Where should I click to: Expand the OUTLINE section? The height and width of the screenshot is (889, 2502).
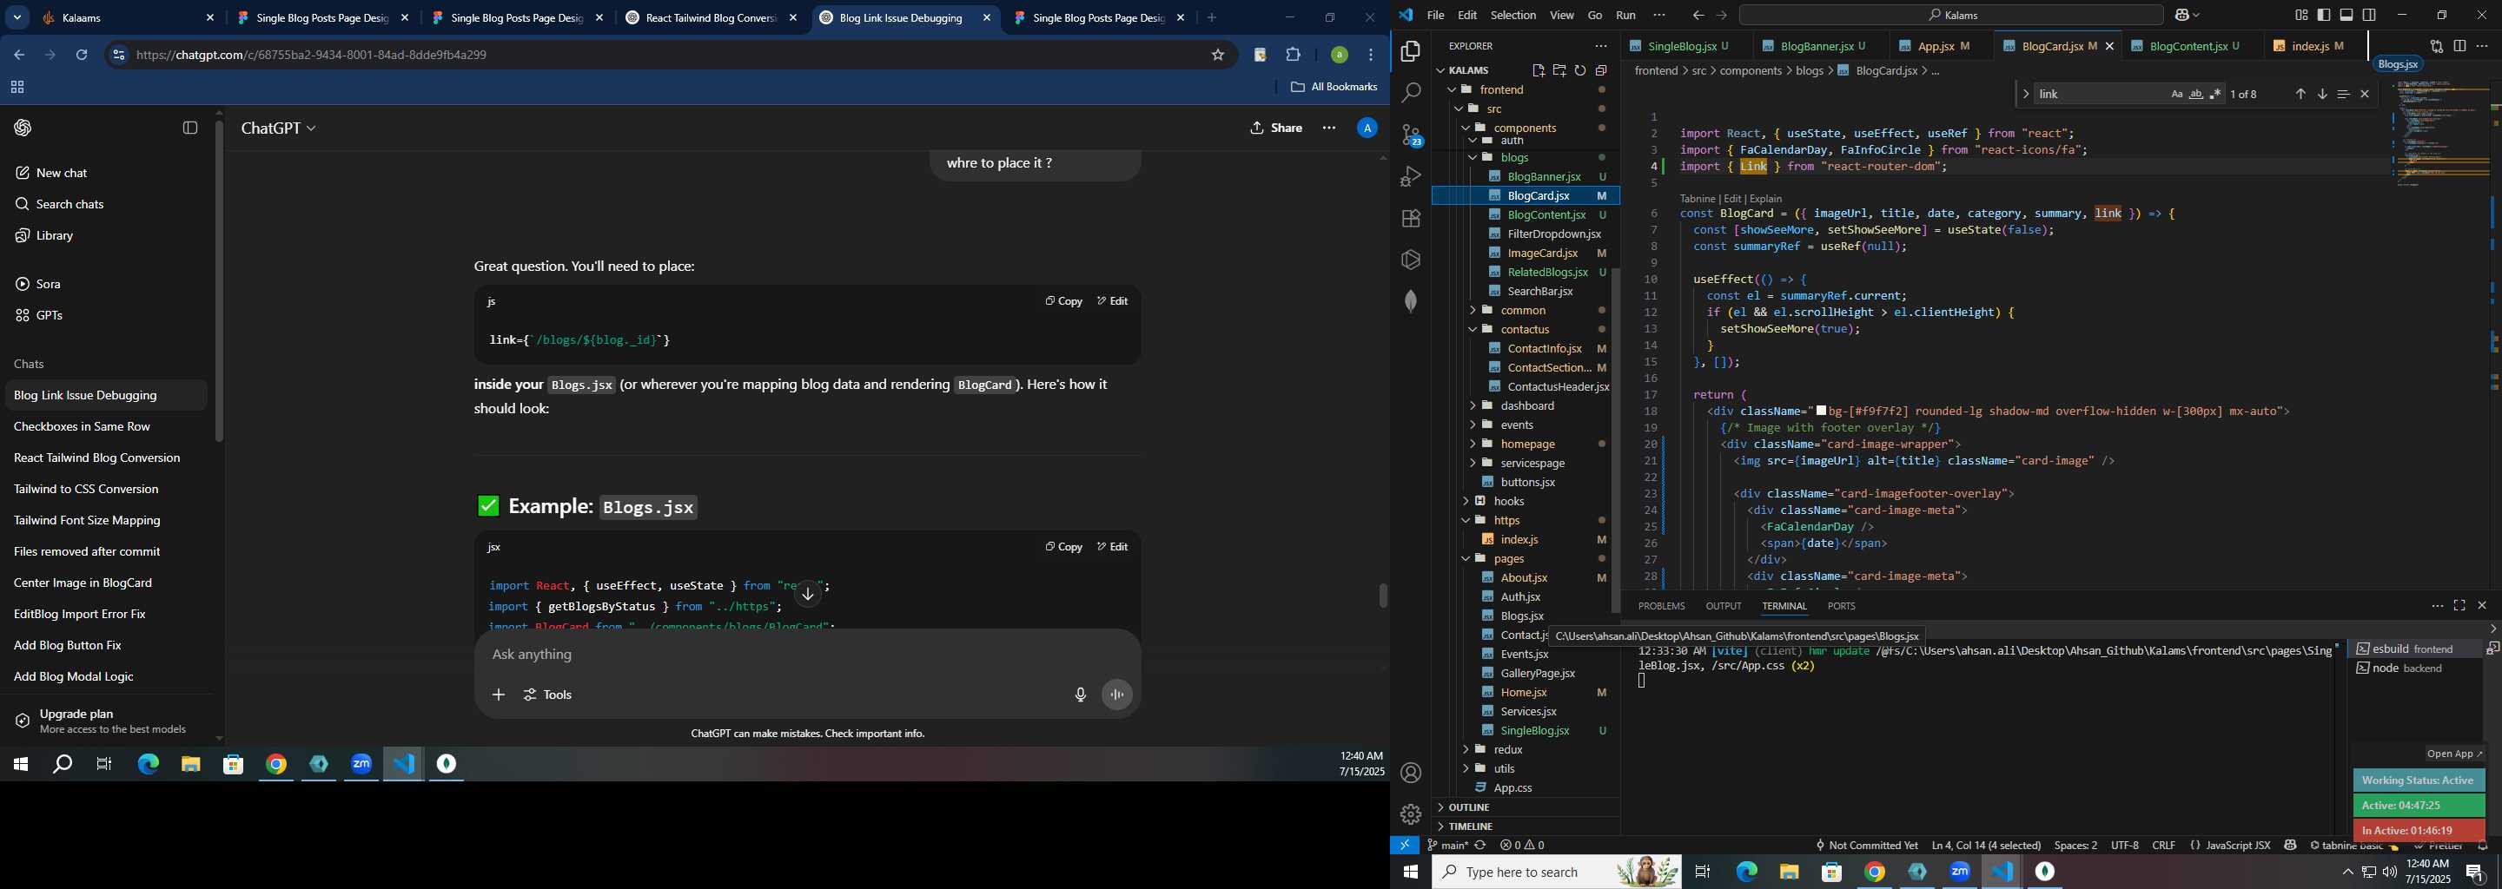[x=1470, y=807]
